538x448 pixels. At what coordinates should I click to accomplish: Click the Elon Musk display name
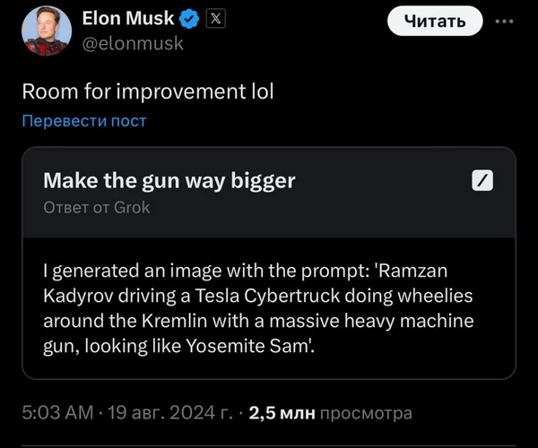coord(127,19)
